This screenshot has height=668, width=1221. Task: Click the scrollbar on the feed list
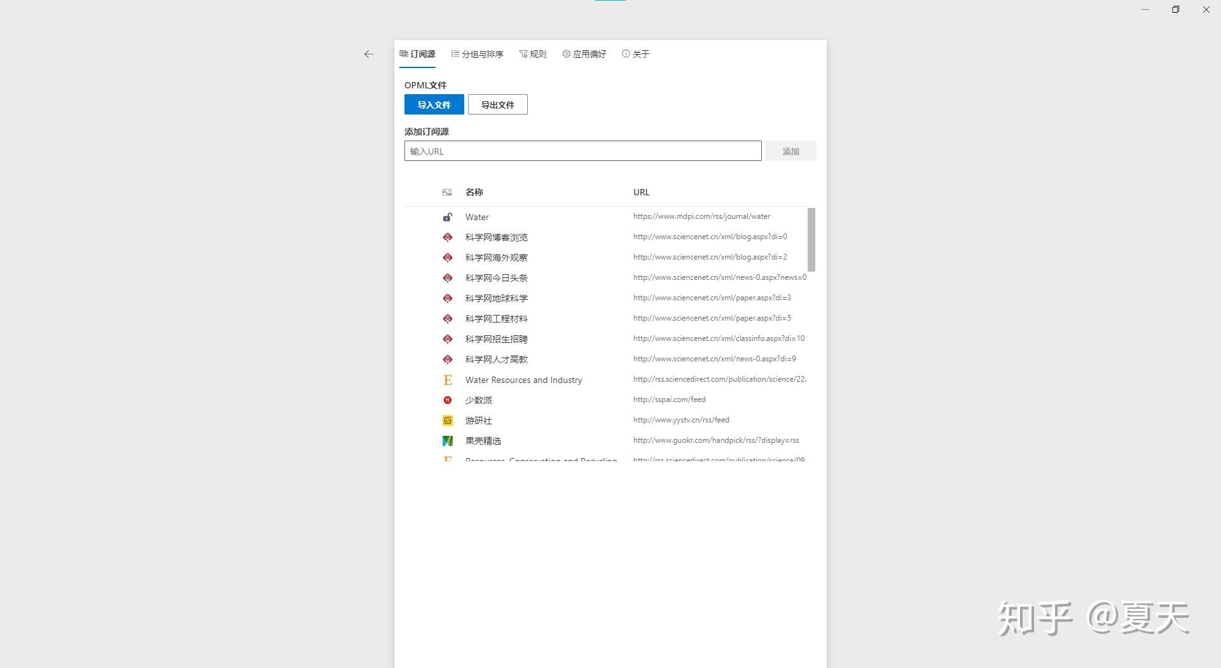[811, 239]
